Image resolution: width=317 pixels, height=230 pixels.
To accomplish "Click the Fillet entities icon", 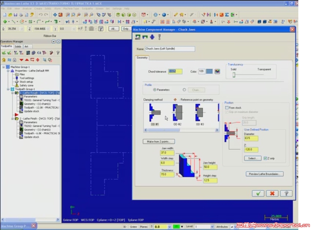I will click(x=38, y=21).
